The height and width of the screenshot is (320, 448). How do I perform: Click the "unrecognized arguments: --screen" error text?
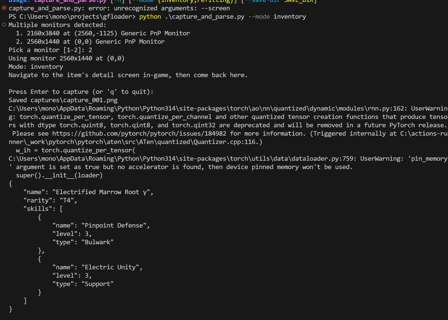tap(172, 8)
